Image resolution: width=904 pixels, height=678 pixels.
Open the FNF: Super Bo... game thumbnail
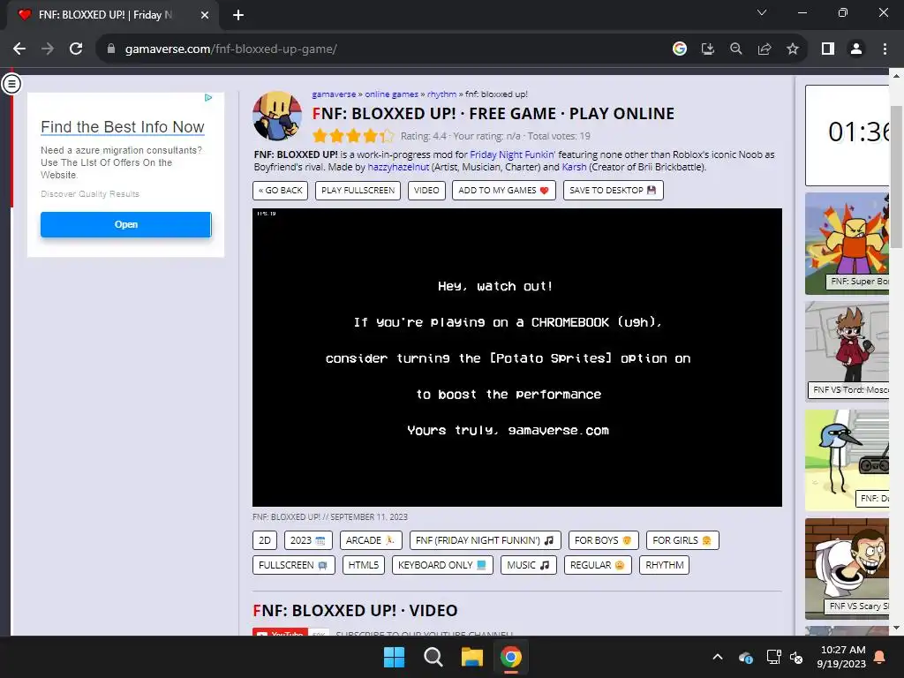tap(847, 244)
